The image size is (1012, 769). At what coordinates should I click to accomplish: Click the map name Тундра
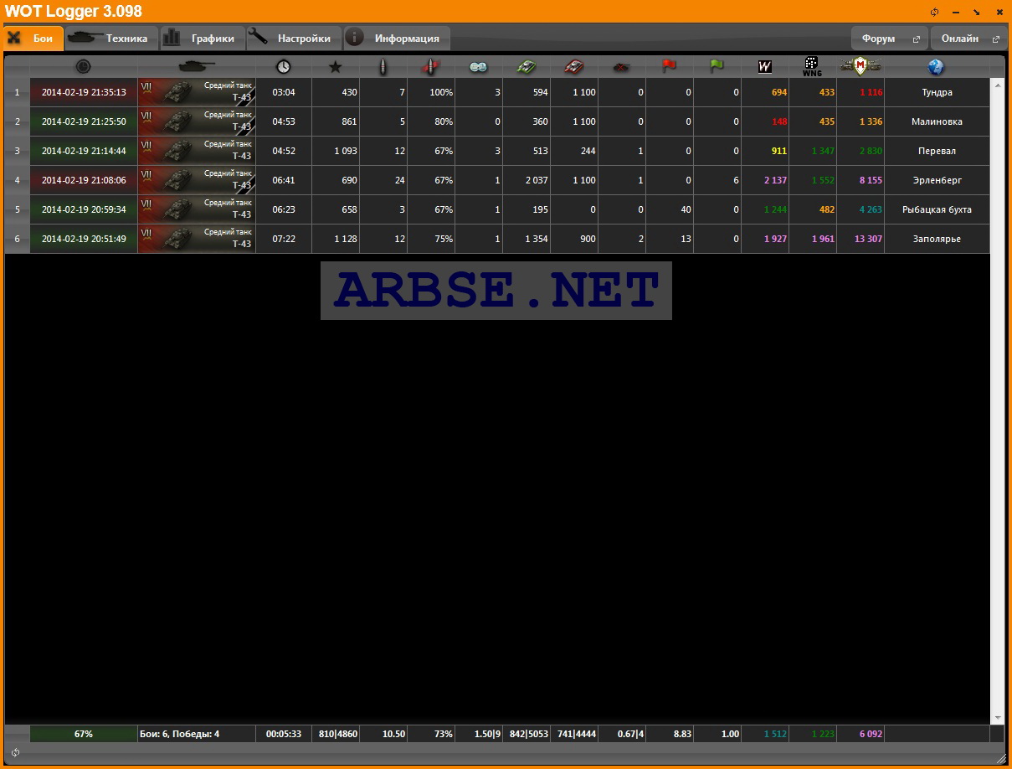click(937, 92)
